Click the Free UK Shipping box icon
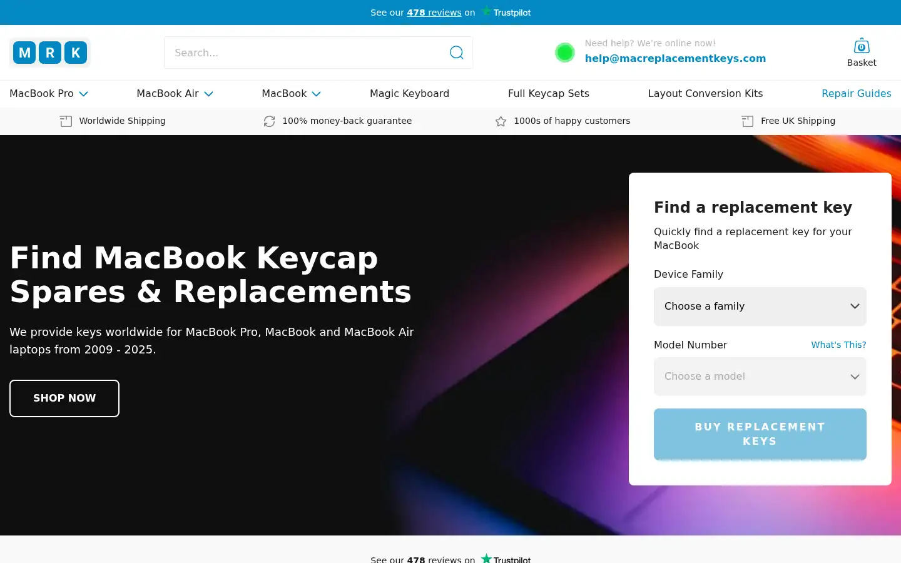901x563 pixels. (748, 121)
